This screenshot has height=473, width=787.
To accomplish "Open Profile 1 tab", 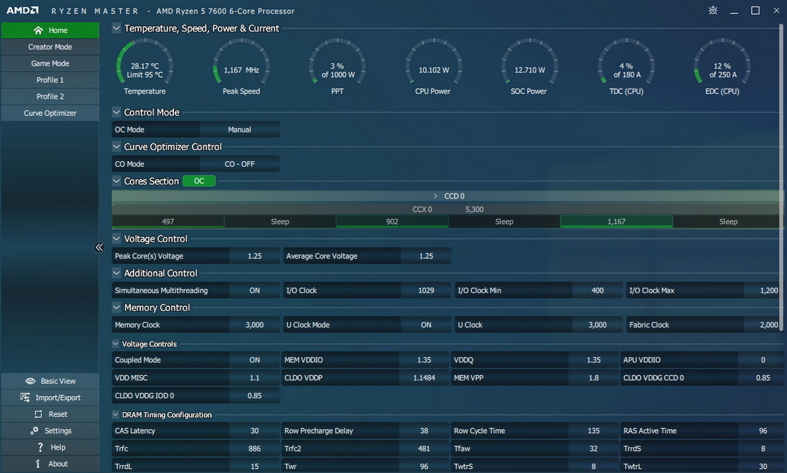I will point(50,80).
